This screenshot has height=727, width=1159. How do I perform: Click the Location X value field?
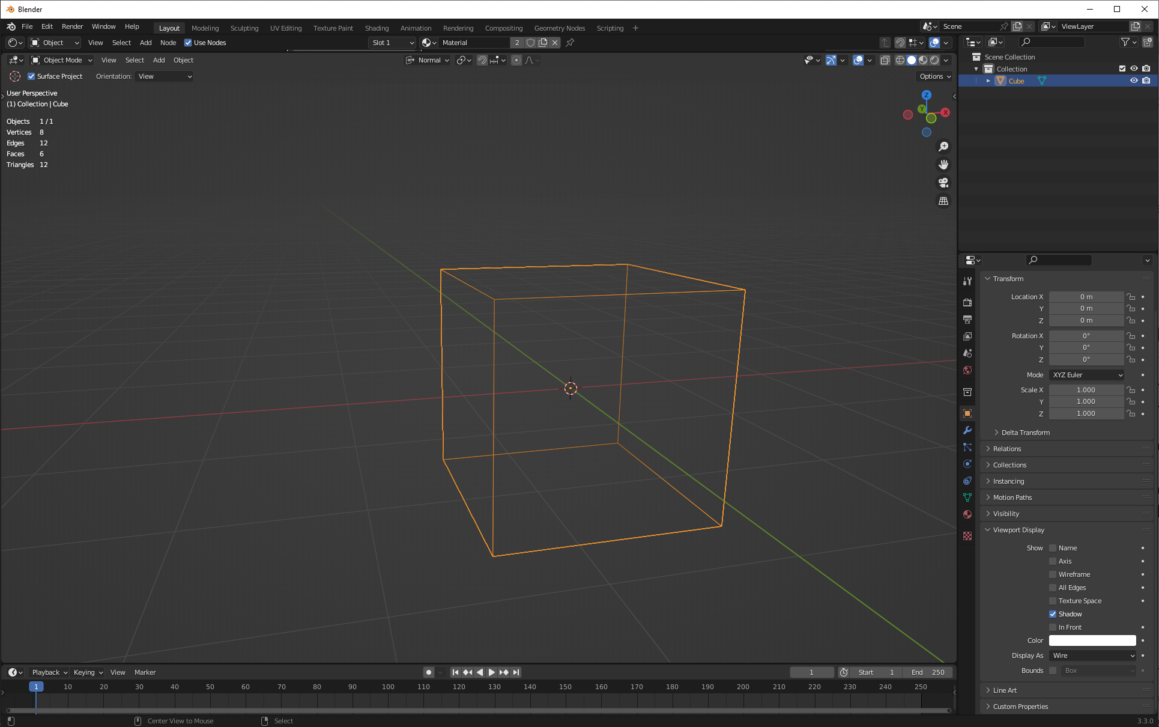point(1086,297)
